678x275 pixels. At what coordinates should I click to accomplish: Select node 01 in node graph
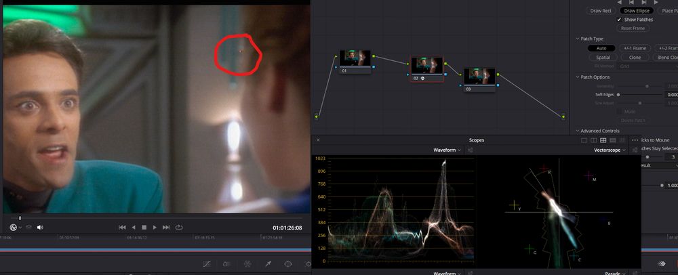(355, 62)
